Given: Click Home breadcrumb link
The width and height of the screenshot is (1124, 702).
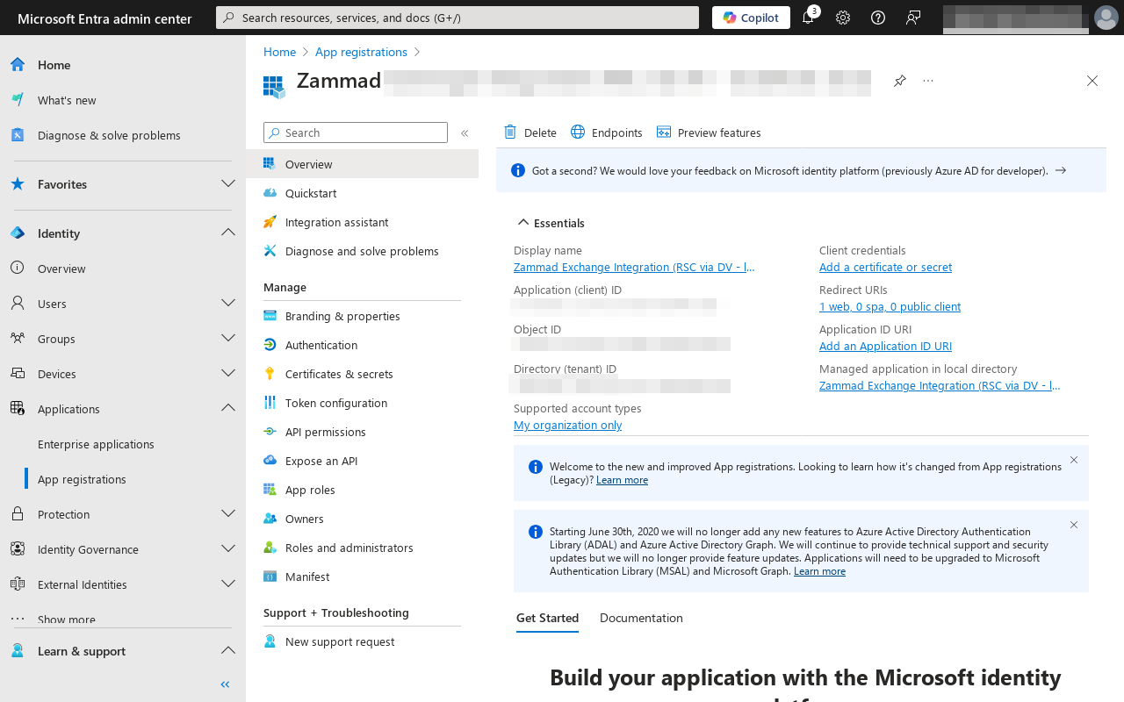Looking at the screenshot, I should [279, 52].
